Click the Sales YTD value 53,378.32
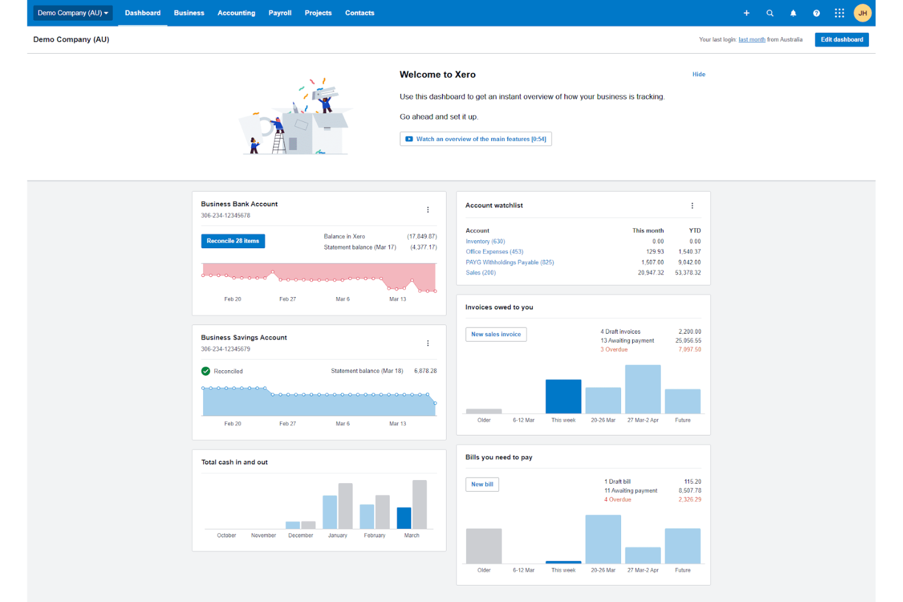 688,273
